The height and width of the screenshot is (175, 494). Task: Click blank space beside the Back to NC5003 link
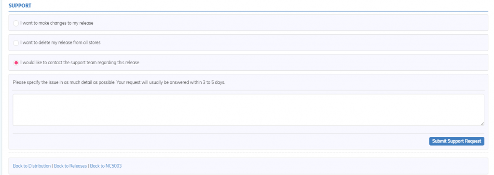click(302, 166)
